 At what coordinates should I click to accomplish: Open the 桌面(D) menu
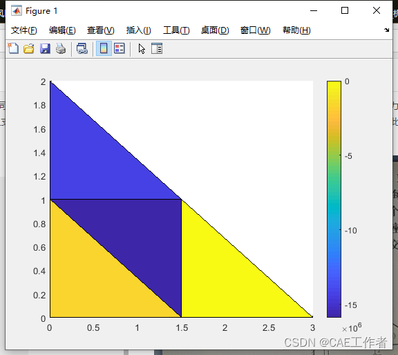[x=215, y=30]
